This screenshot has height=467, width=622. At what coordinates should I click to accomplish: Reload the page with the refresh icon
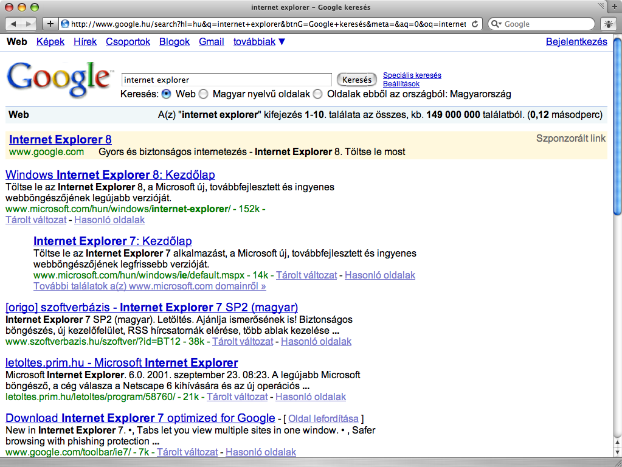pyautogui.click(x=475, y=24)
